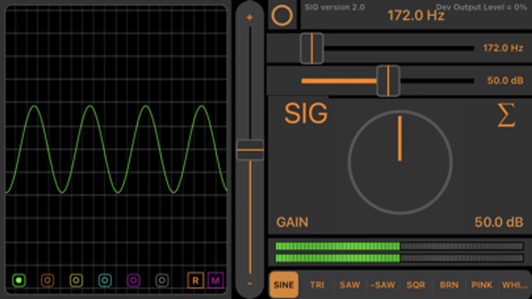Select the cyan channel indicator
Image resolution: width=532 pixels, height=299 pixels.
tap(105, 280)
